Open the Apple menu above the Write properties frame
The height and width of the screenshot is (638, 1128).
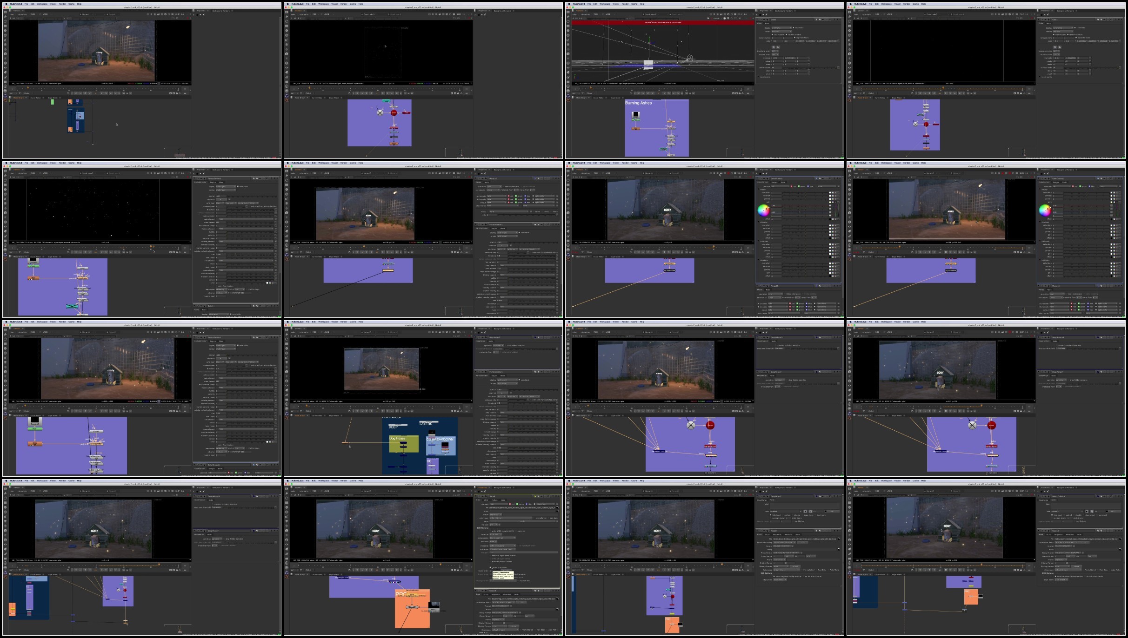[x=287, y=480]
